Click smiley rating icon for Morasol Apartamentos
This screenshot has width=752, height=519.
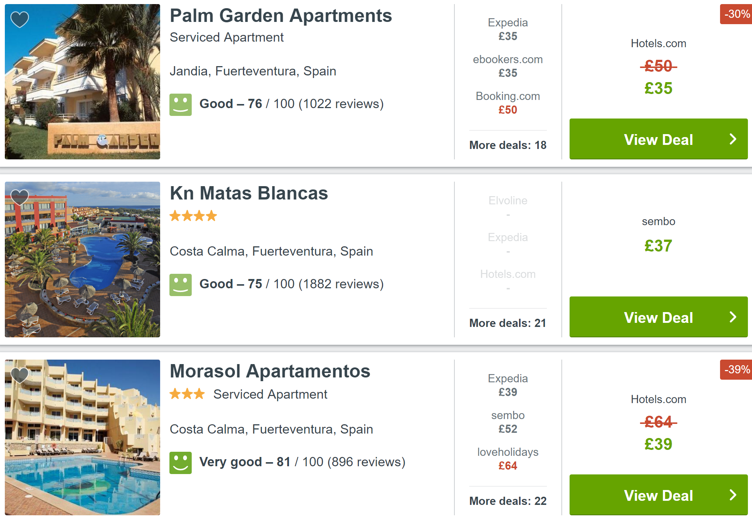(x=181, y=463)
